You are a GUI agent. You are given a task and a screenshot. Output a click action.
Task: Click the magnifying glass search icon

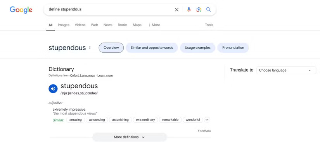click(208, 9)
